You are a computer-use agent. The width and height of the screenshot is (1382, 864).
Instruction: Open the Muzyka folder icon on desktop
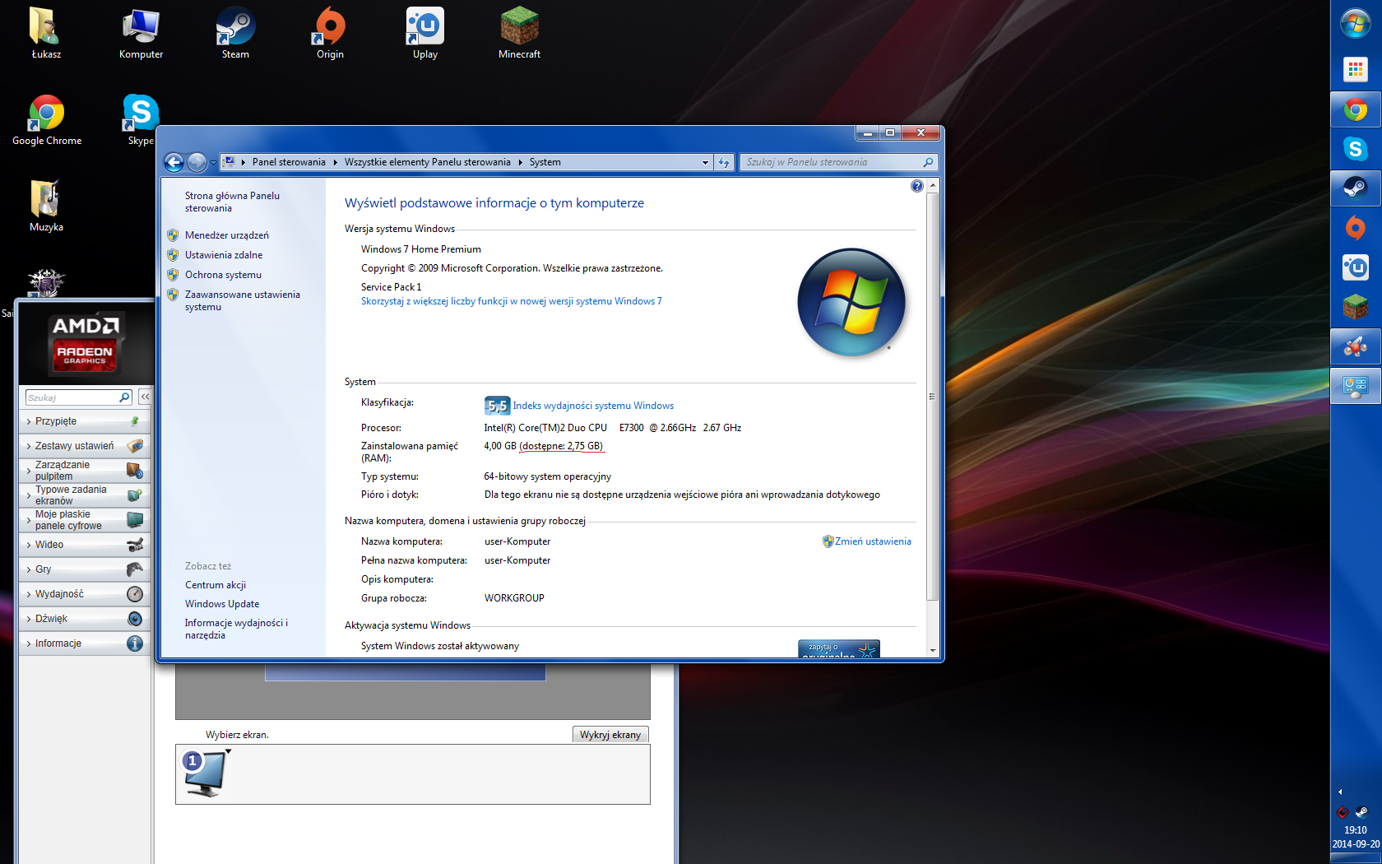click(x=46, y=206)
